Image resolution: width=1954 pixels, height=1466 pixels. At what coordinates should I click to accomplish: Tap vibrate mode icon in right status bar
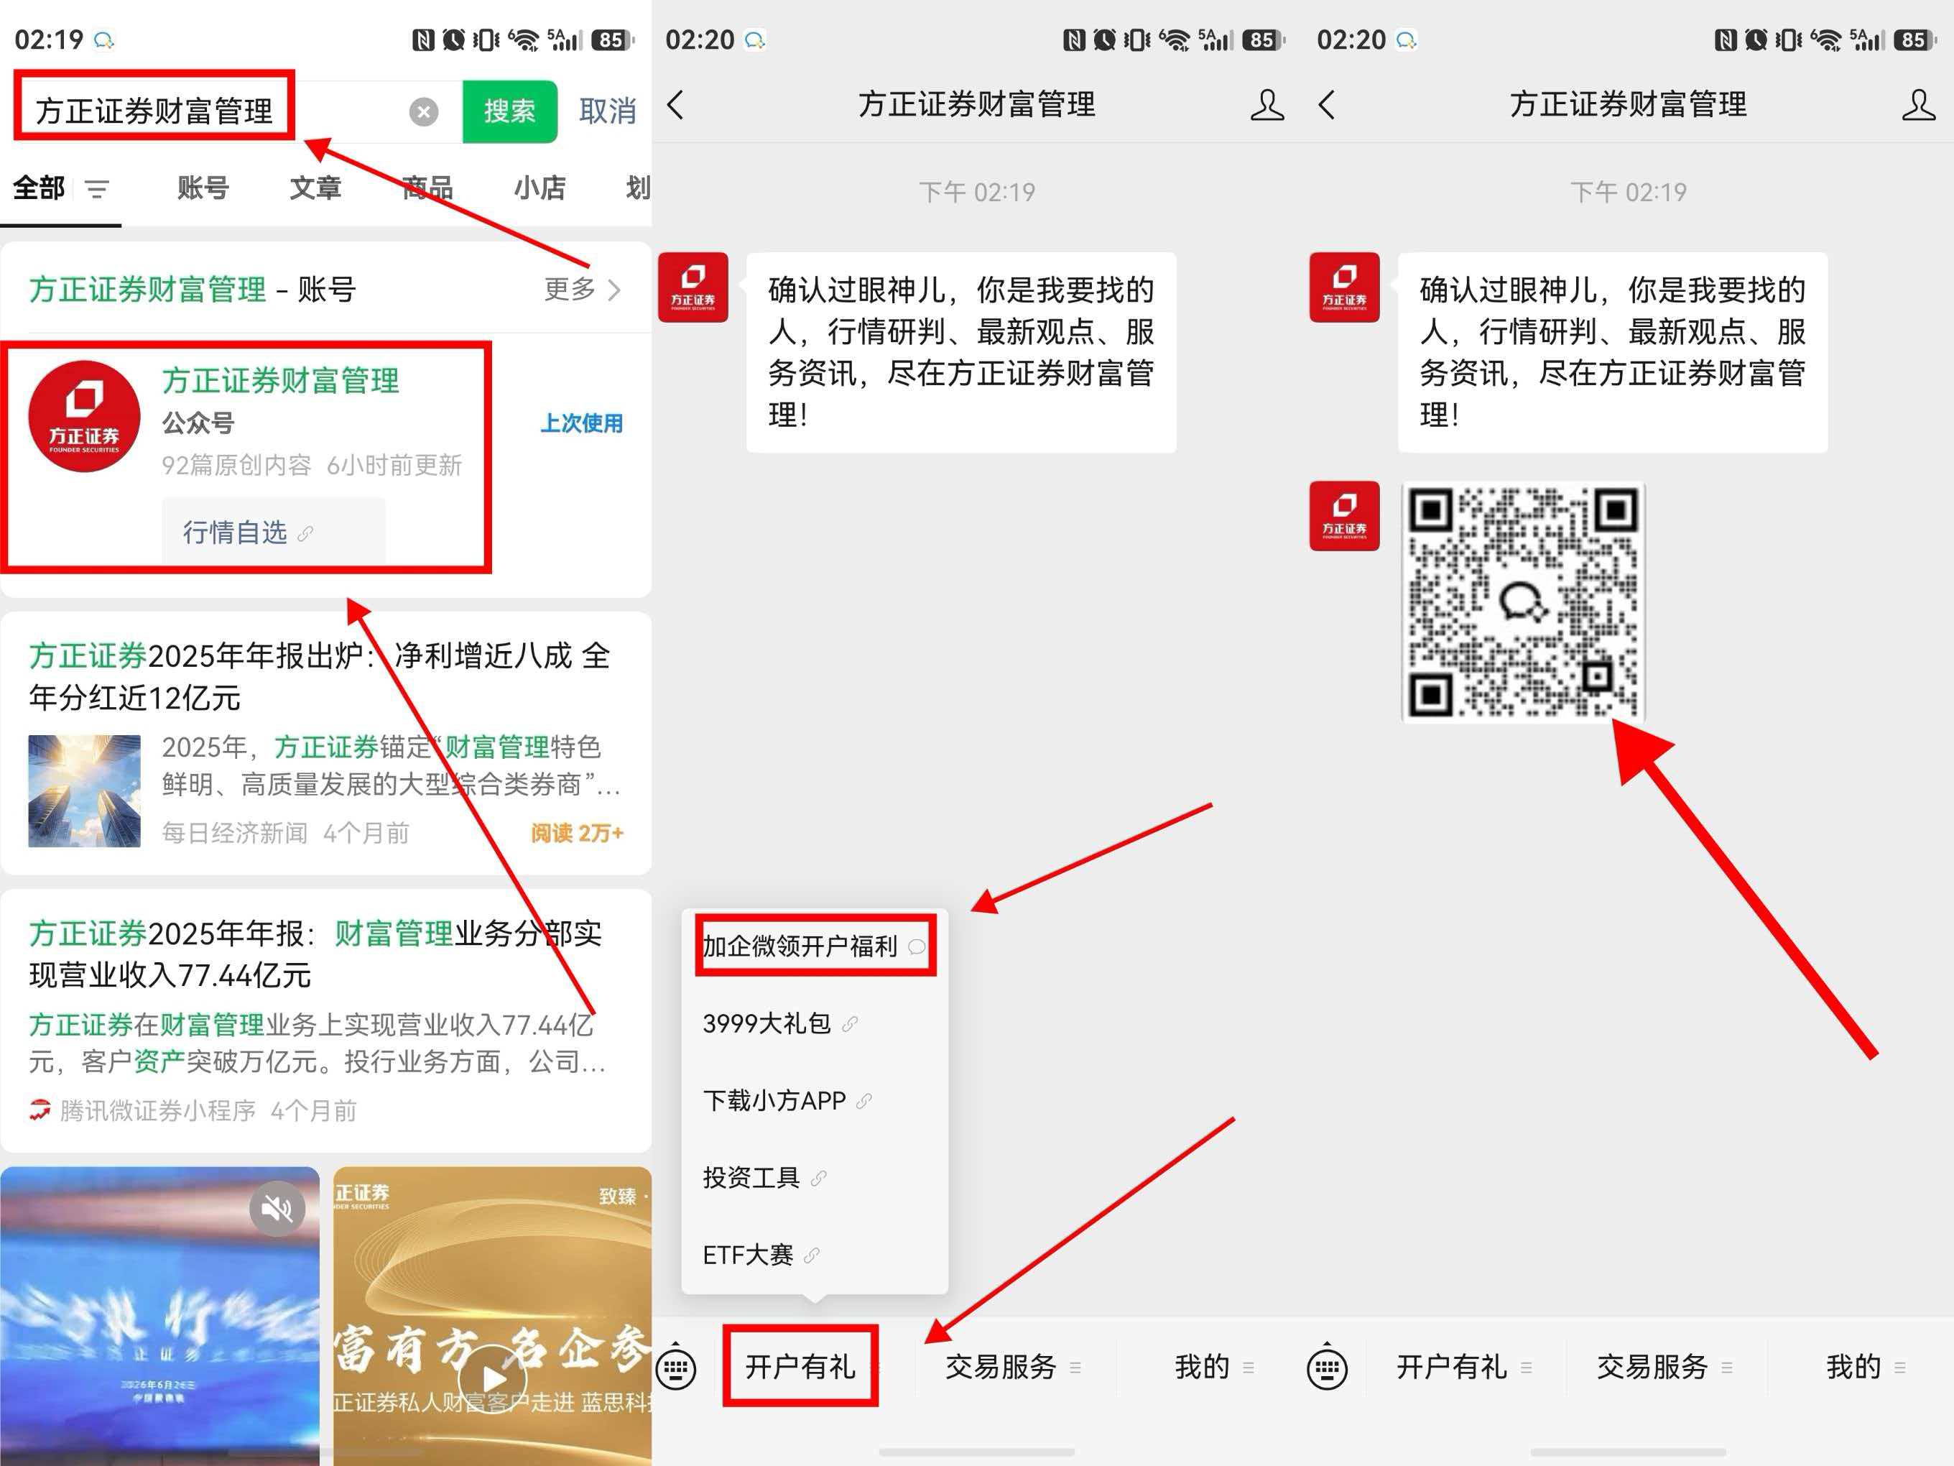1788,40
